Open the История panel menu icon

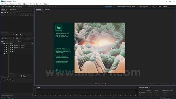click(x=8, y=80)
